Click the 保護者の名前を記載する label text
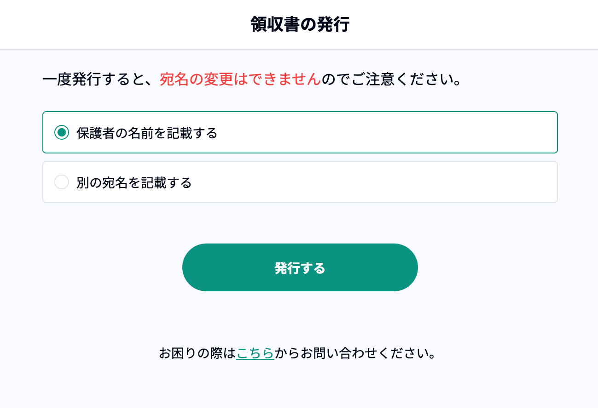598x408 pixels. tap(147, 133)
